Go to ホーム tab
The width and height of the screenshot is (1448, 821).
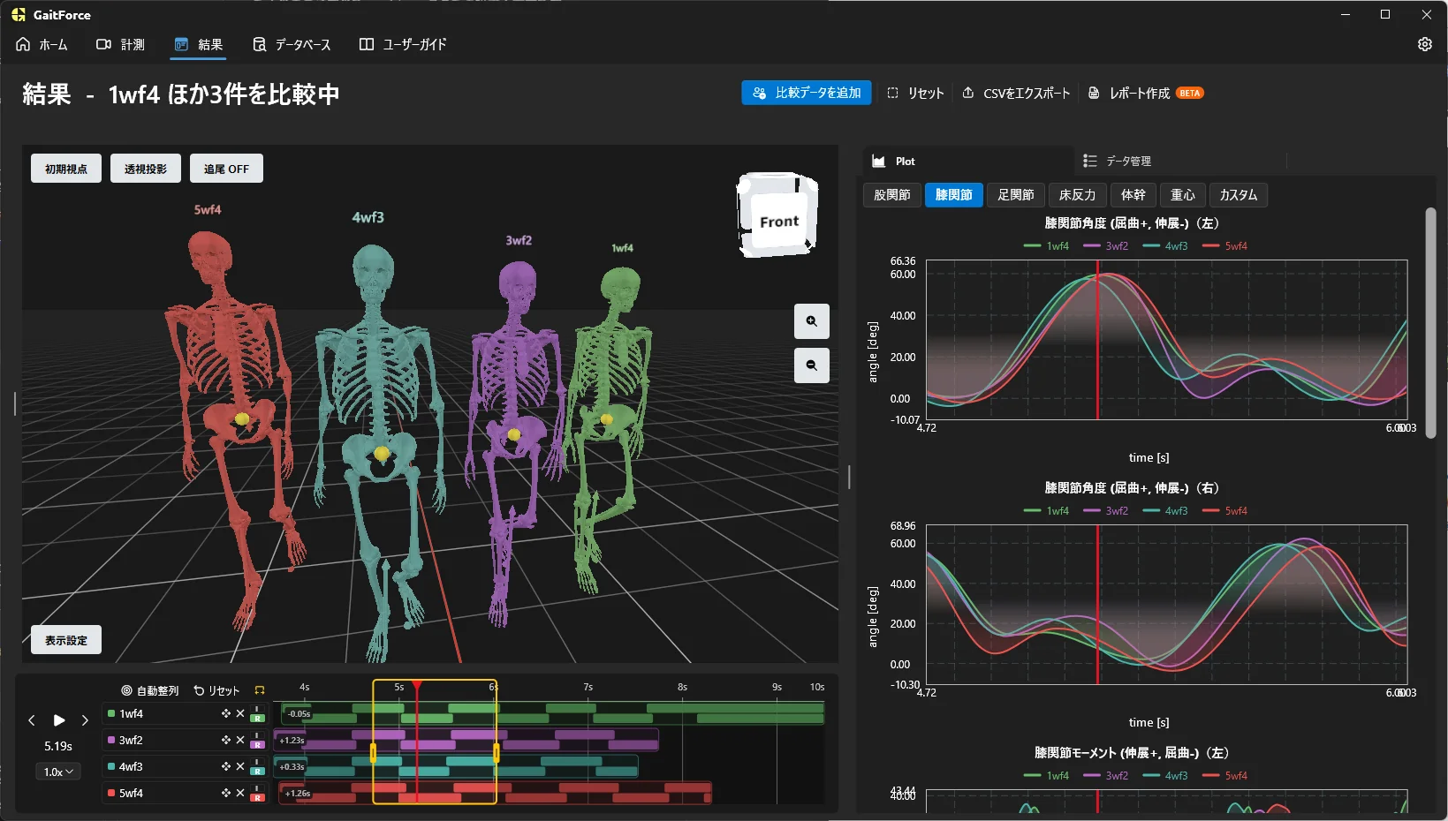(42, 44)
